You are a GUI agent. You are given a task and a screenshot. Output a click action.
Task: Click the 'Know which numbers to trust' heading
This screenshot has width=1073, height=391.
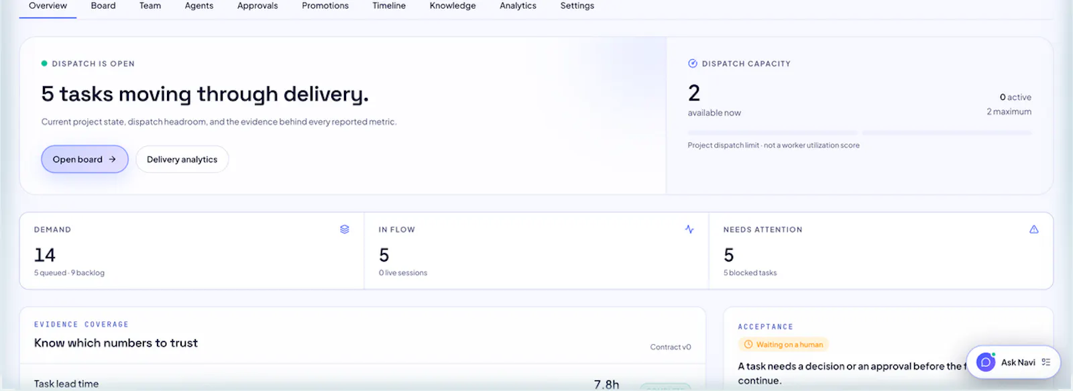[116, 343]
